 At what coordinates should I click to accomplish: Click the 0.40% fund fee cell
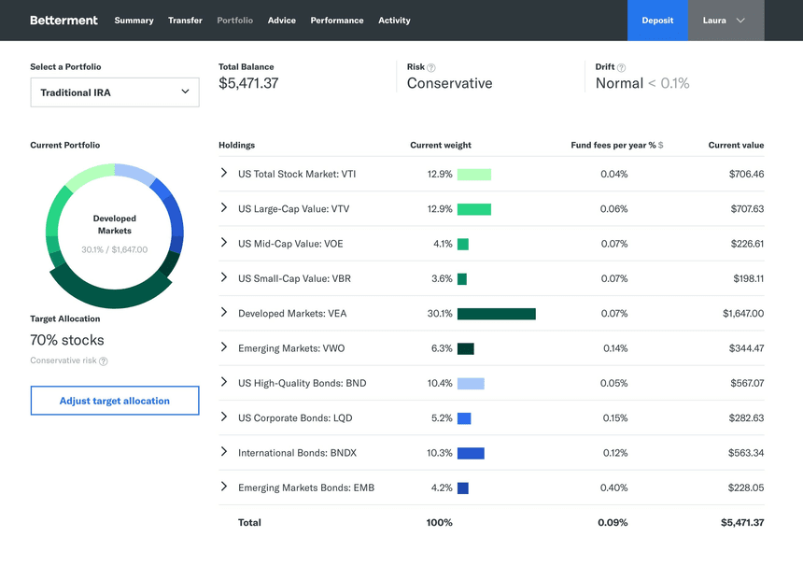tap(614, 487)
